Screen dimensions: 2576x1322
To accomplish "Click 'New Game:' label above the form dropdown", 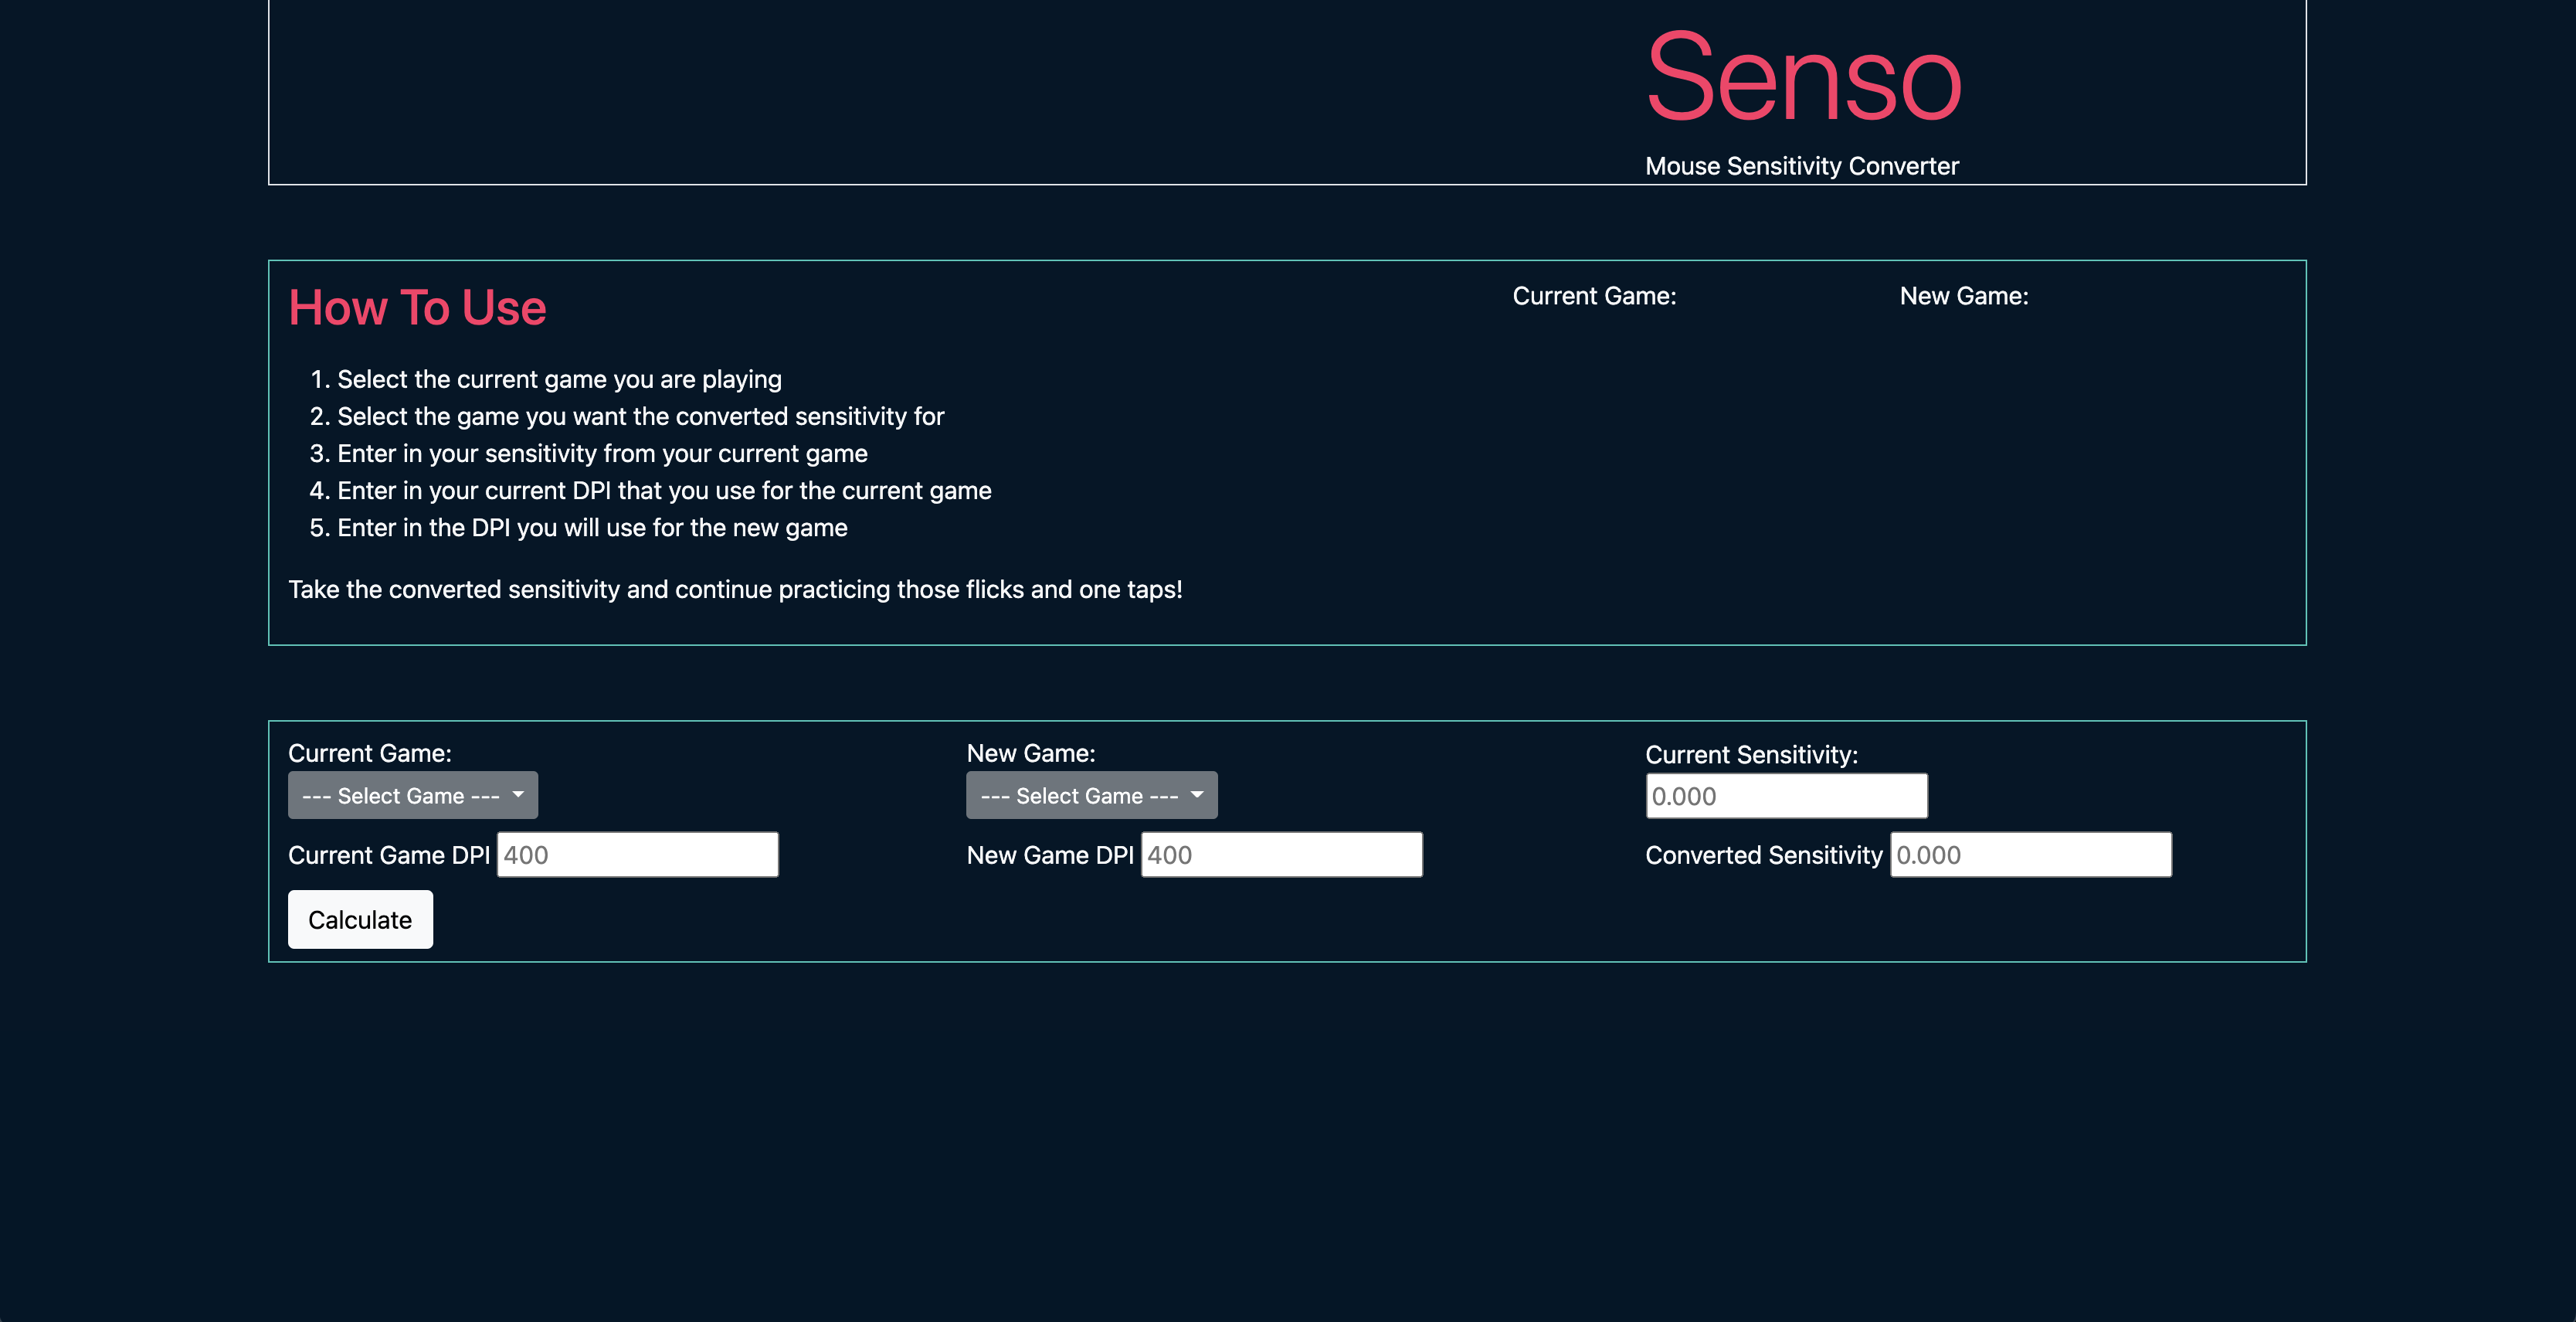I will 1031,753.
